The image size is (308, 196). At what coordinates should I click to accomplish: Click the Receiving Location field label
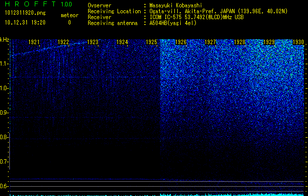pyautogui.click(x=114, y=11)
